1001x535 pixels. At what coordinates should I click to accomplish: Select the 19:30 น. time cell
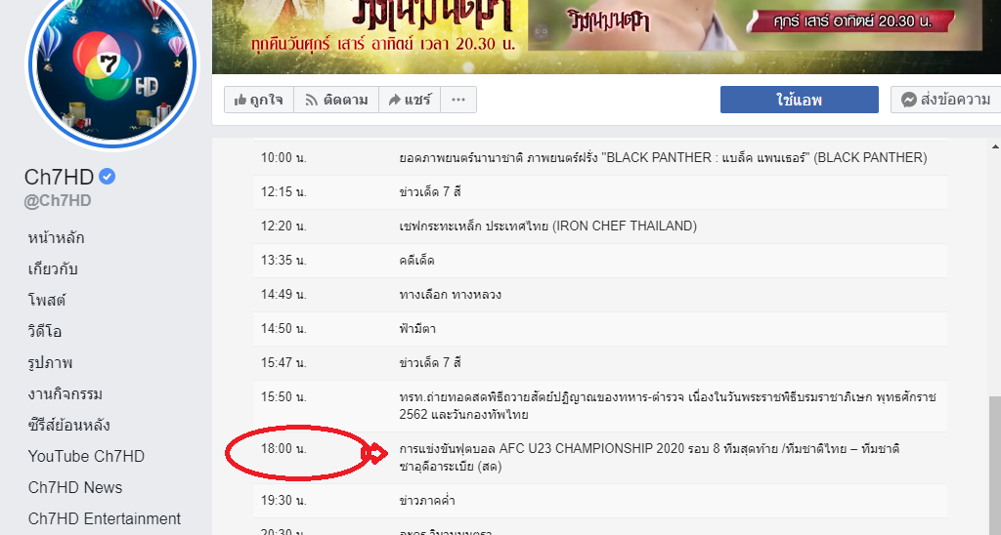(x=283, y=501)
